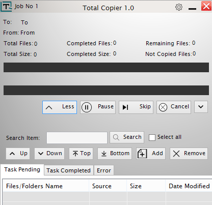Move the selected item Up
The width and height of the screenshot is (212, 205).
pos(18,154)
